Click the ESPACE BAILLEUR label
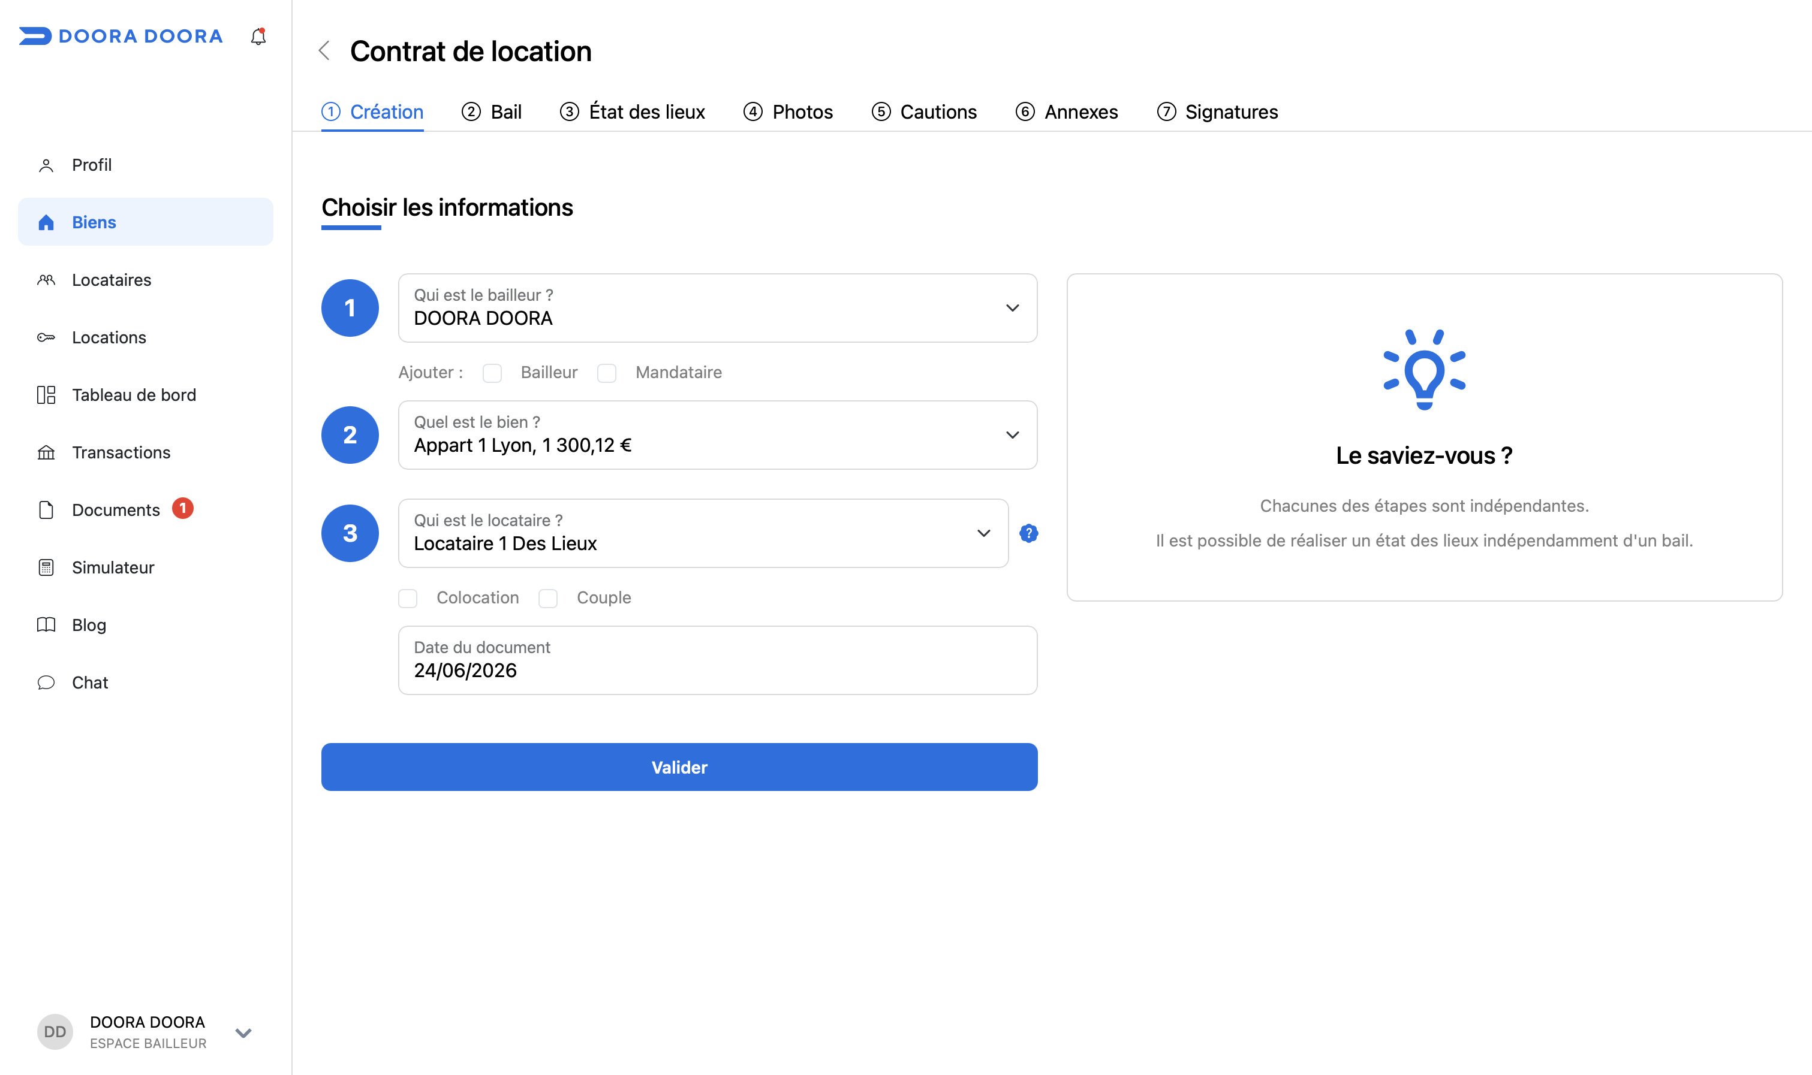Screen dimensions: 1812x1075 tap(149, 1043)
